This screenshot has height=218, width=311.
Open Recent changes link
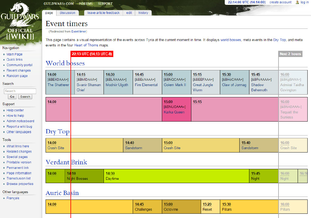click(19, 70)
